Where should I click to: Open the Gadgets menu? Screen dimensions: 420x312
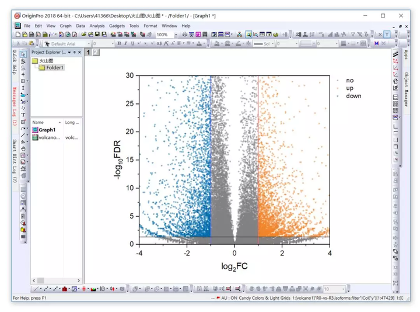click(117, 26)
